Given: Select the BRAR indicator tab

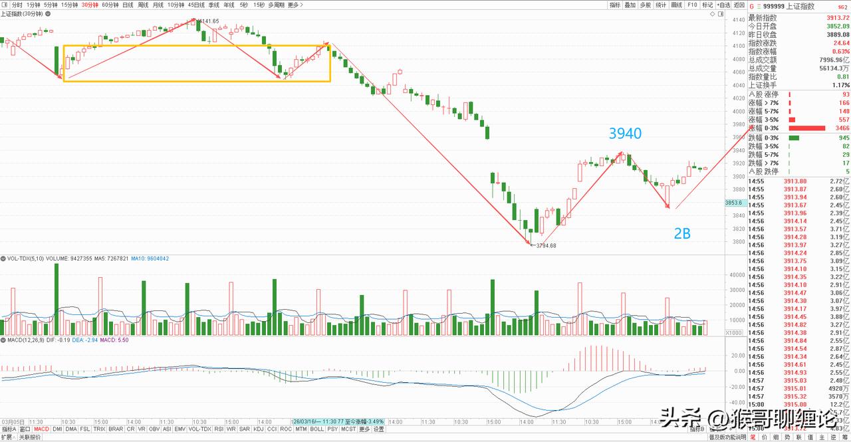Looking at the screenshot, I should [x=116, y=429].
